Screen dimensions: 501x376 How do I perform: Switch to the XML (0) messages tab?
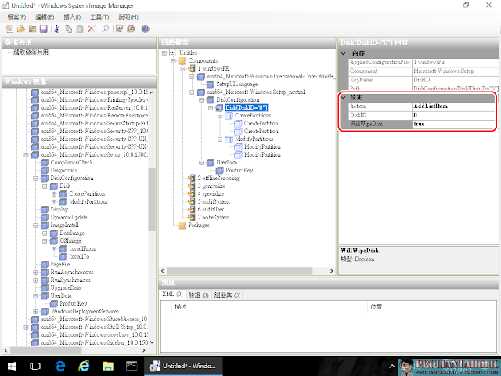coord(172,295)
